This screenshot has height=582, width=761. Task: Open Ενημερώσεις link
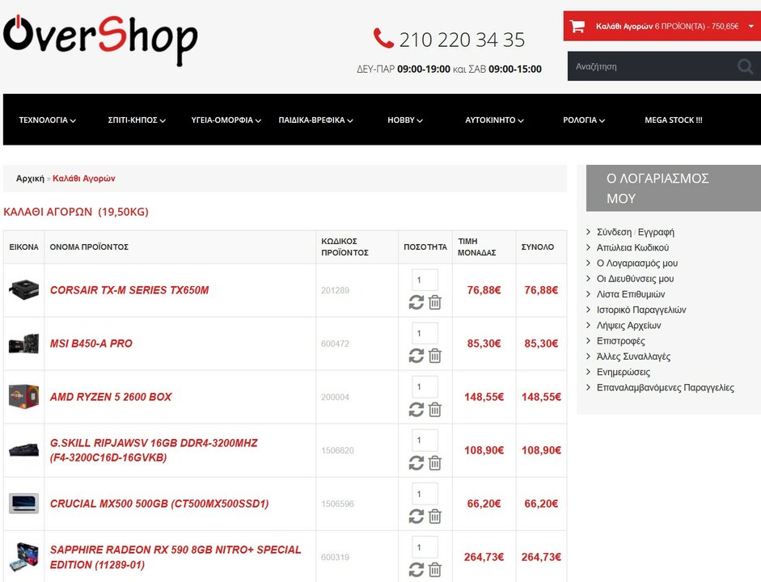(624, 372)
